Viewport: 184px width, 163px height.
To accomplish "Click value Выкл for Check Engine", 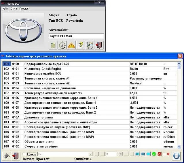I will pyautogui.click(x=134, y=69).
